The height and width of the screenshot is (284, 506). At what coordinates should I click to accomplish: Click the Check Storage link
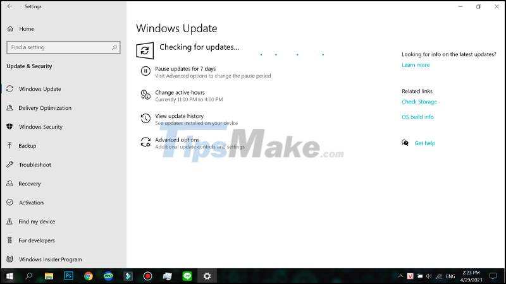[x=419, y=102]
